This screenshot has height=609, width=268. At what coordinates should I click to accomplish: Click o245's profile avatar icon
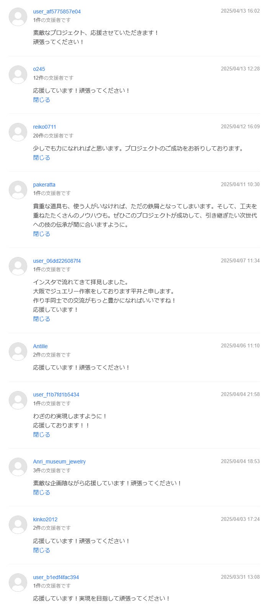click(18, 74)
